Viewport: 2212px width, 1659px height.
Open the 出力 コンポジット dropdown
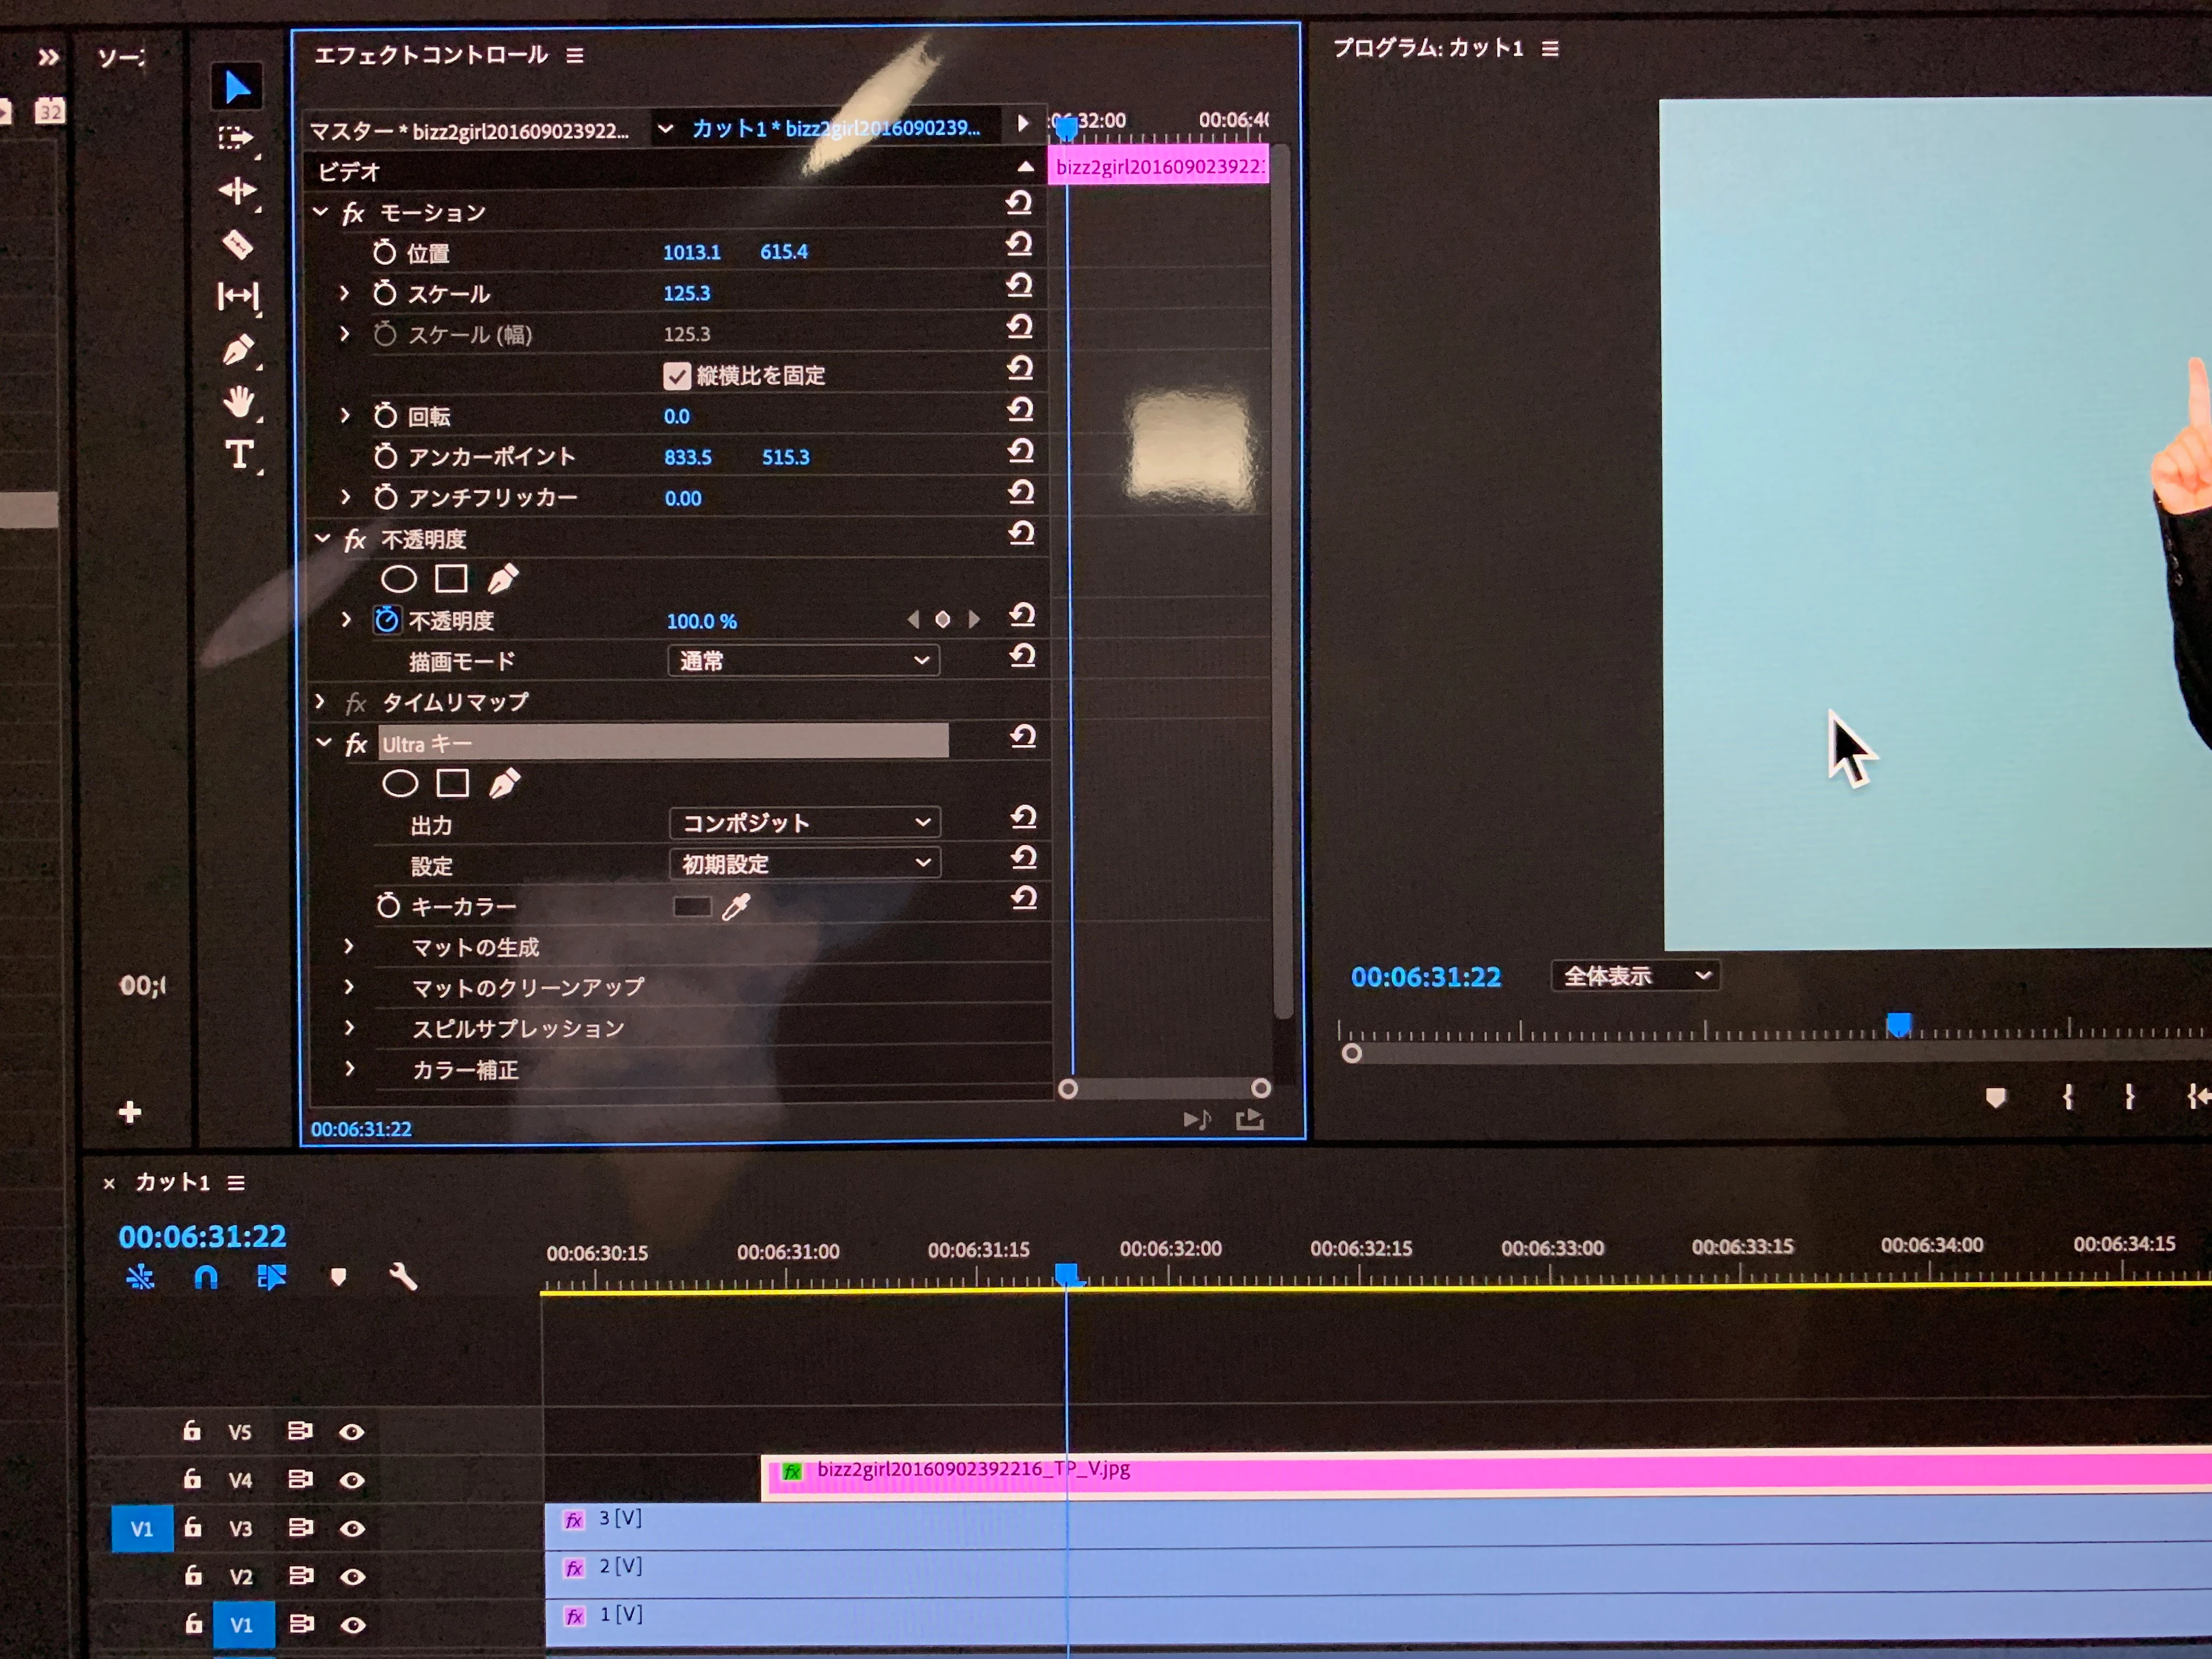804,823
